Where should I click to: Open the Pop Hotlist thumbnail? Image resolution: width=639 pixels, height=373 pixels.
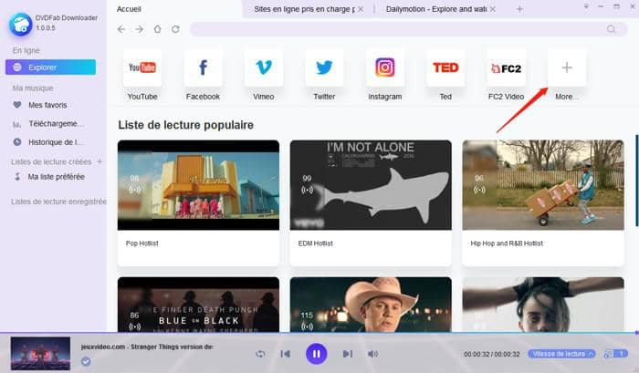coord(198,185)
